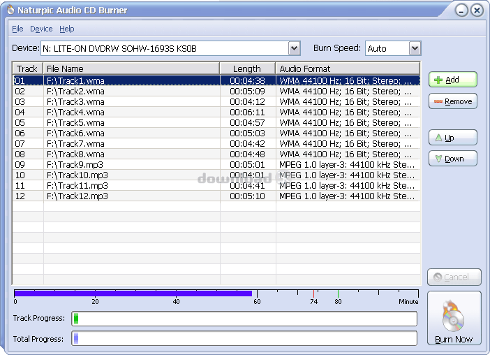Image resolution: width=490 pixels, height=355 pixels.
Task: Click the app icon in title bar
Action: [10, 10]
